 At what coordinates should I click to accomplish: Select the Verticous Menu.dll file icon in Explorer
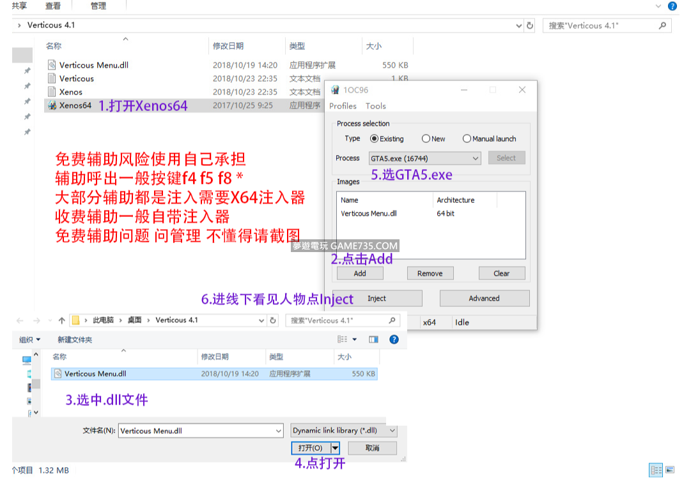pyautogui.click(x=52, y=65)
